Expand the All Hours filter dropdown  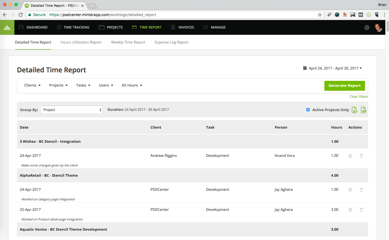pos(132,85)
